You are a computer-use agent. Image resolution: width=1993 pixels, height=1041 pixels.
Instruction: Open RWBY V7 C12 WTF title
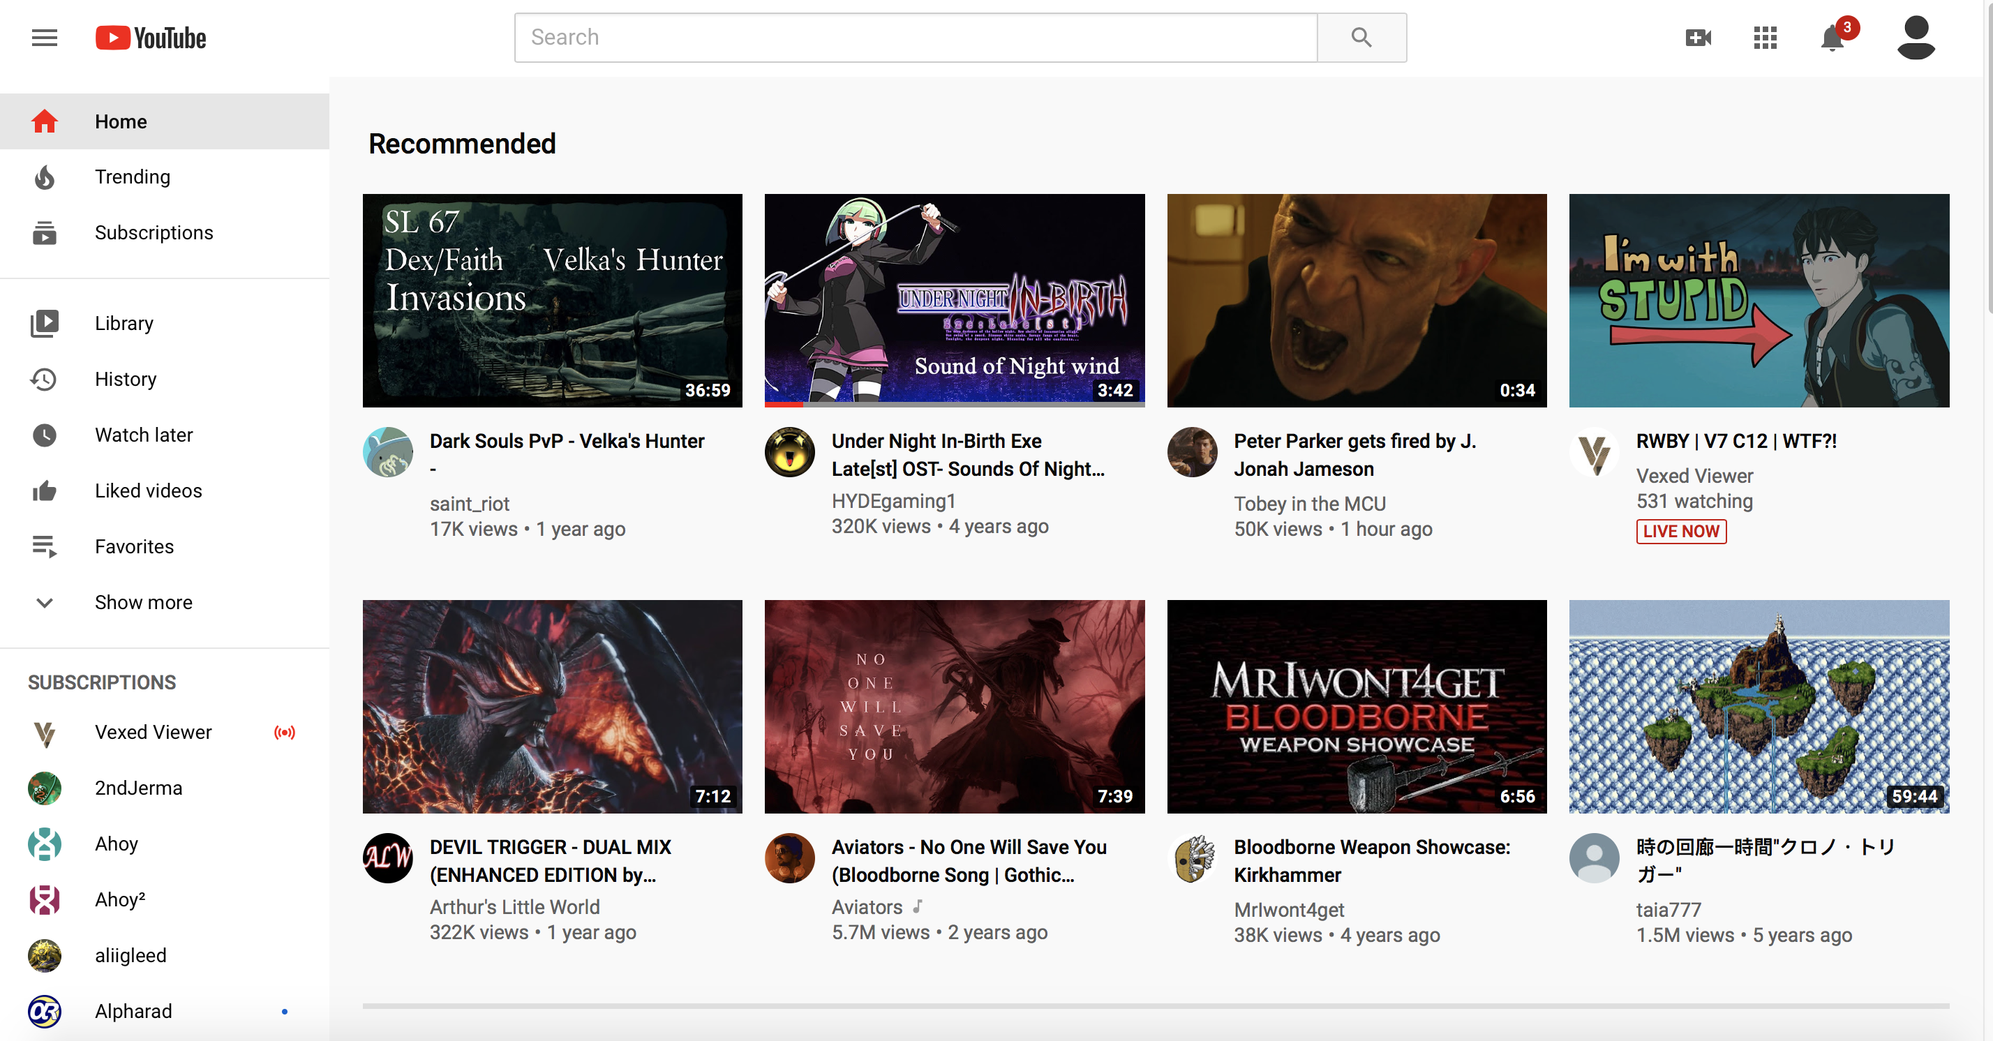click(x=1736, y=441)
